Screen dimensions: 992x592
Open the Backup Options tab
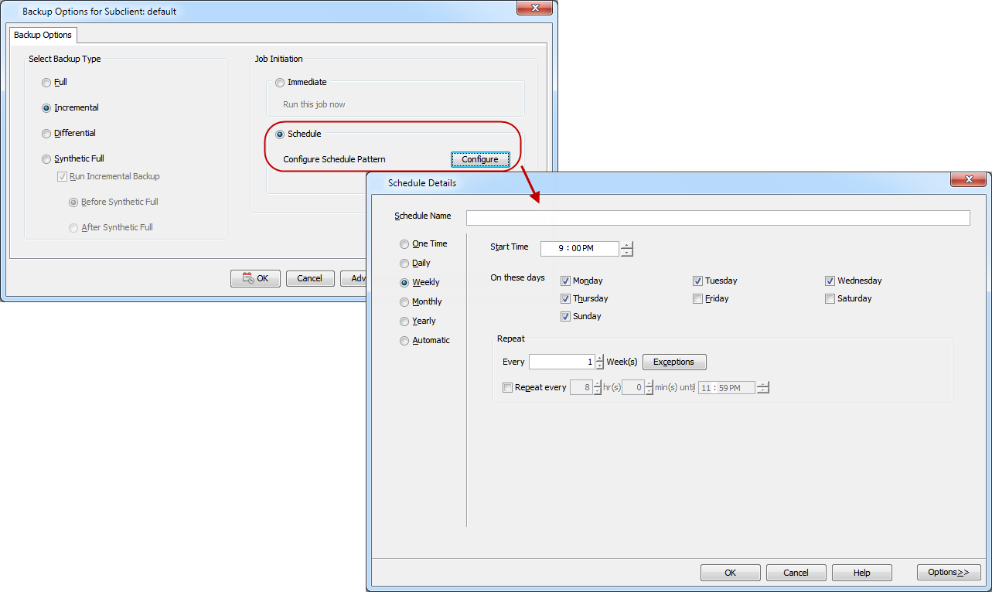tap(43, 36)
